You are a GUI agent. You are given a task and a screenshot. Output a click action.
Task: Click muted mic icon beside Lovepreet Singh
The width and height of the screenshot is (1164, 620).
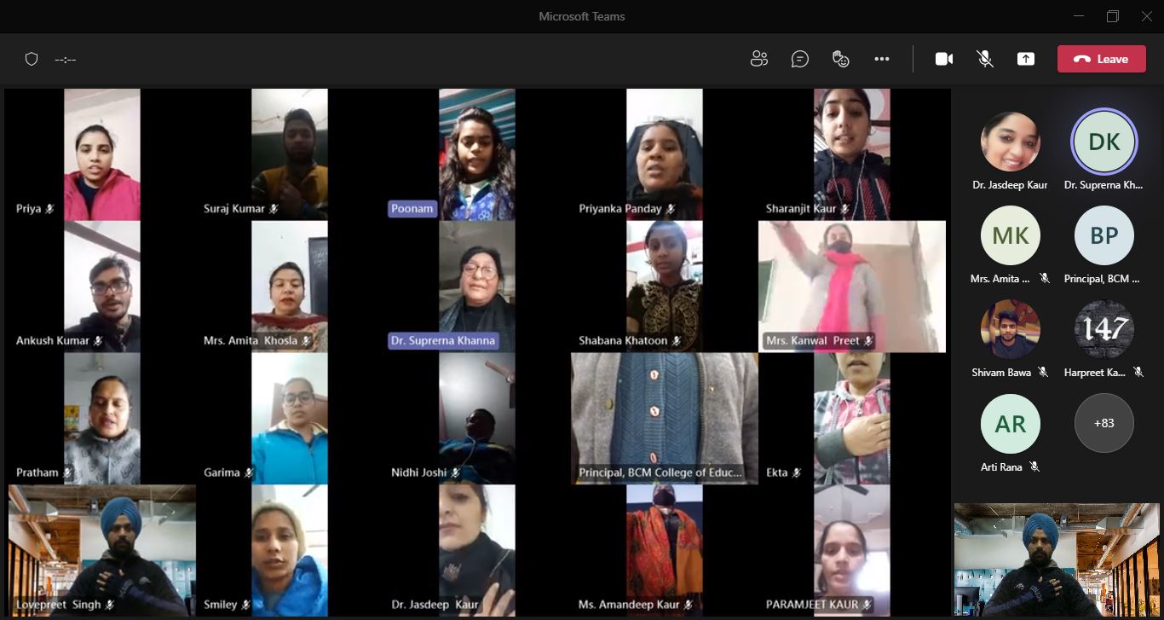110,605
